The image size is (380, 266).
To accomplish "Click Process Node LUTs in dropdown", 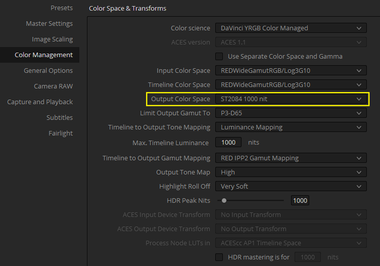I will tap(291, 243).
